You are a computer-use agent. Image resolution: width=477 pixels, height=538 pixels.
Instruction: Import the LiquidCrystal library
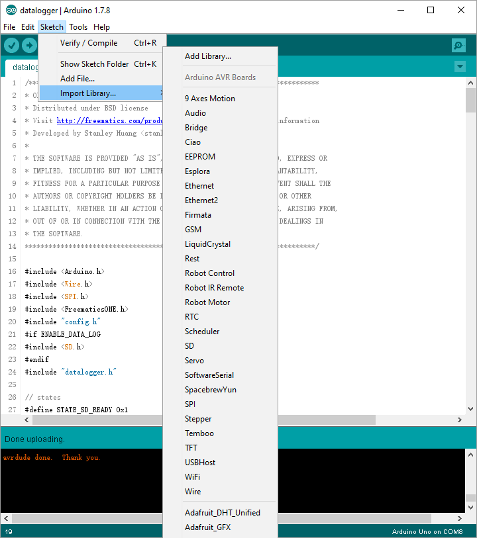click(220, 244)
